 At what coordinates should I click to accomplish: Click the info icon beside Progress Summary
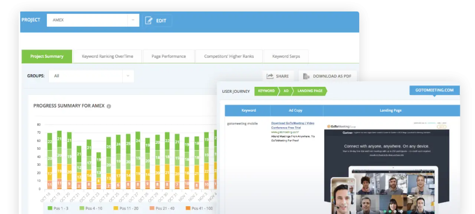click(x=109, y=106)
